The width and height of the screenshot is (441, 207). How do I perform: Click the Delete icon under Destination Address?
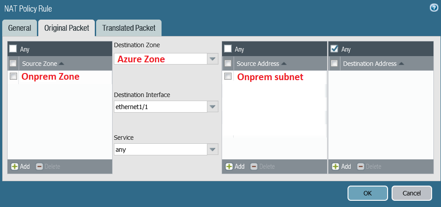360,166
